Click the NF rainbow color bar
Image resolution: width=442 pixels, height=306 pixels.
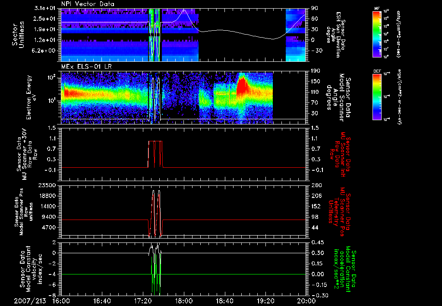377,34
